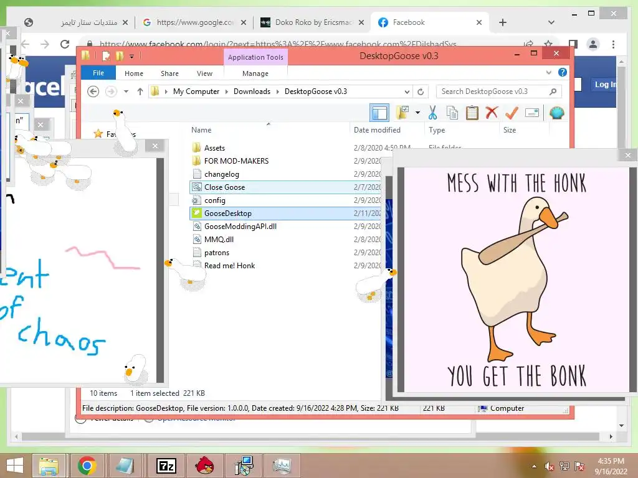Open the Manage ribbon tab
Viewport: 638px width, 478px height.
(255, 73)
